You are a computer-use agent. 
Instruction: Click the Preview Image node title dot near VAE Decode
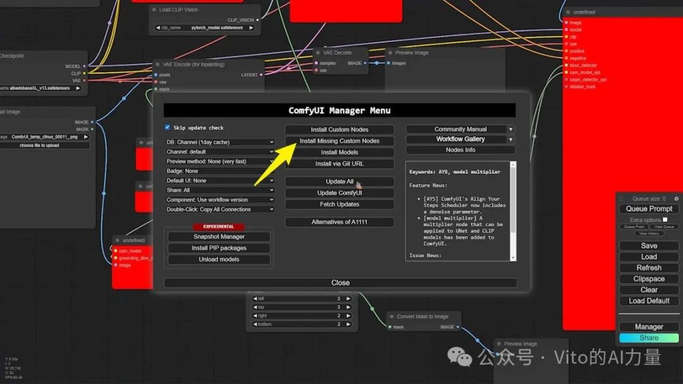point(390,53)
